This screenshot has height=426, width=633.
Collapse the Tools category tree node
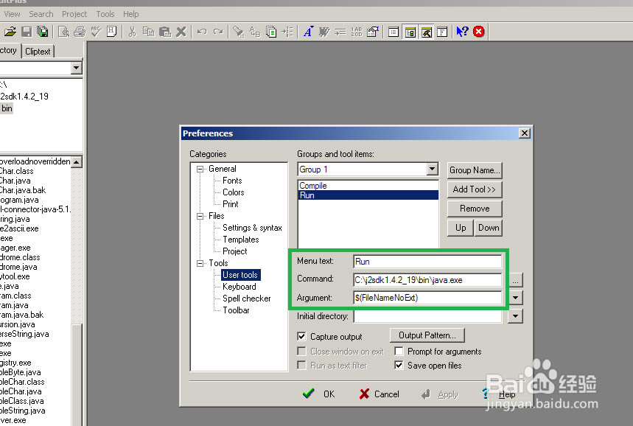point(200,263)
